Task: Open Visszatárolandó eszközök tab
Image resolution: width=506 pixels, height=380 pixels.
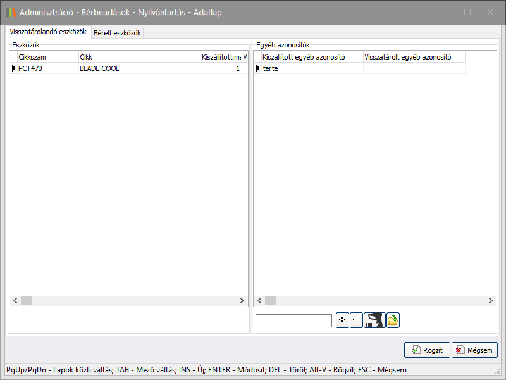Action: pos(48,32)
